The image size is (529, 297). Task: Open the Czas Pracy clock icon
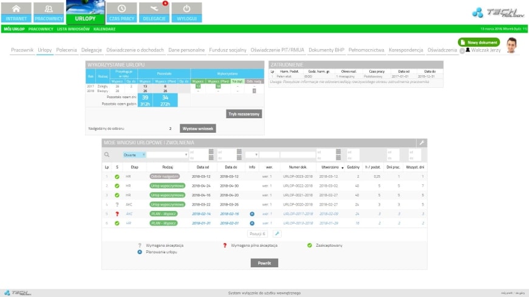[121, 9]
